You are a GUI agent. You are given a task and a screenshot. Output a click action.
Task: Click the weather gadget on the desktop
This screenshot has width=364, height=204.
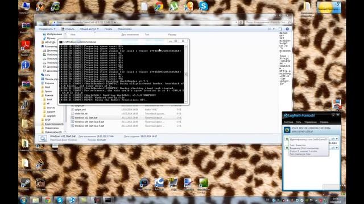pos(329,7)
